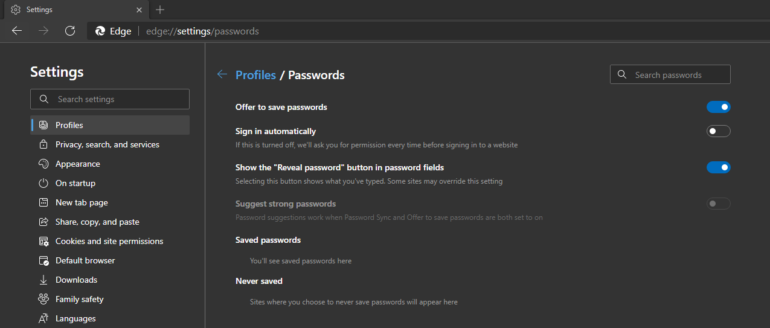Screen dimensions: 770x328
Task: Click the browser back arrow button
Action: point(17,31)
